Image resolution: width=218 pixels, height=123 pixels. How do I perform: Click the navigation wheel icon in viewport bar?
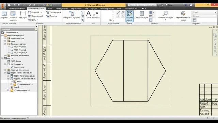point(215,35)
